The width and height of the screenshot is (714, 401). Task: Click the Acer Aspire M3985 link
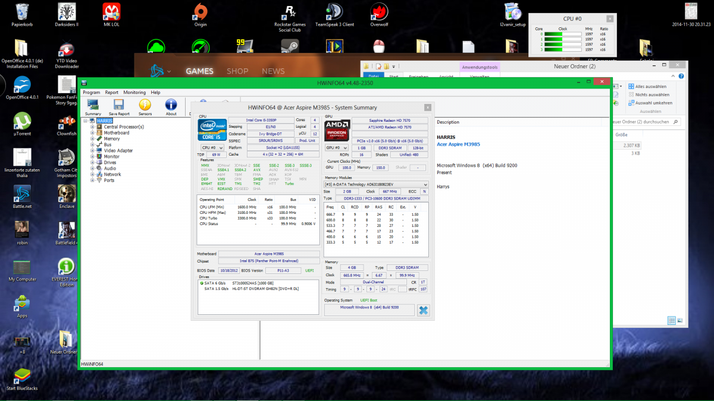(x=458, y=144)
